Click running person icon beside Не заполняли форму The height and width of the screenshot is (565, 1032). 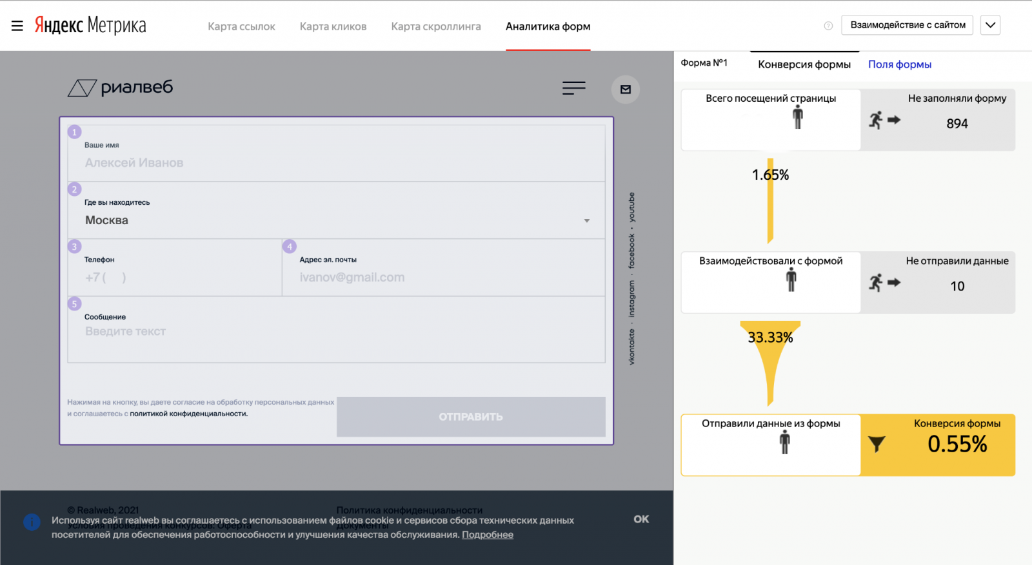coord(876,120)
